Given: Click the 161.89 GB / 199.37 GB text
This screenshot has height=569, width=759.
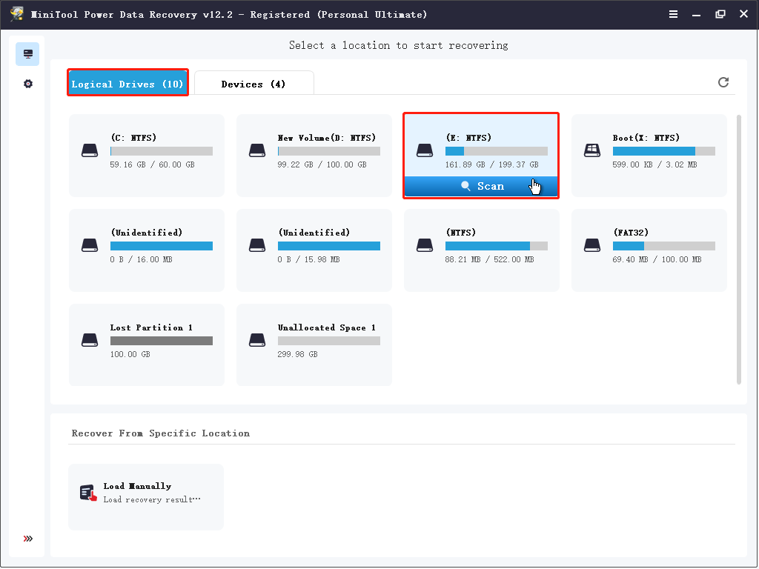Looking at the screenshot, I should [492, 164].
